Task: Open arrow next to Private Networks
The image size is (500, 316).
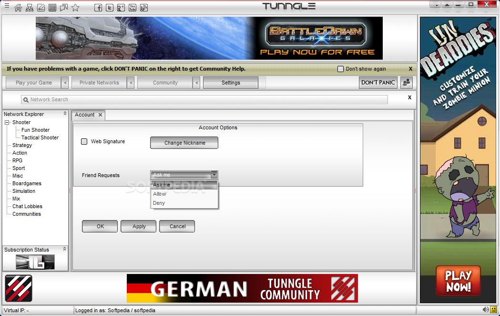Action: 131,83
